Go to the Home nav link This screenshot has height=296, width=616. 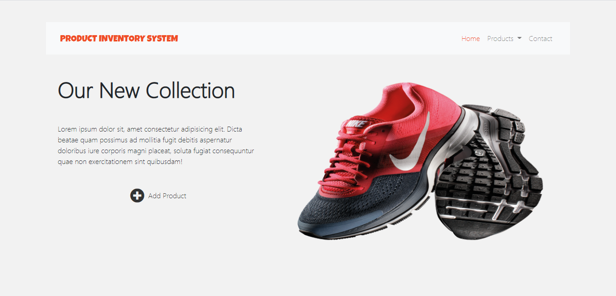click(x=470, y=39)
